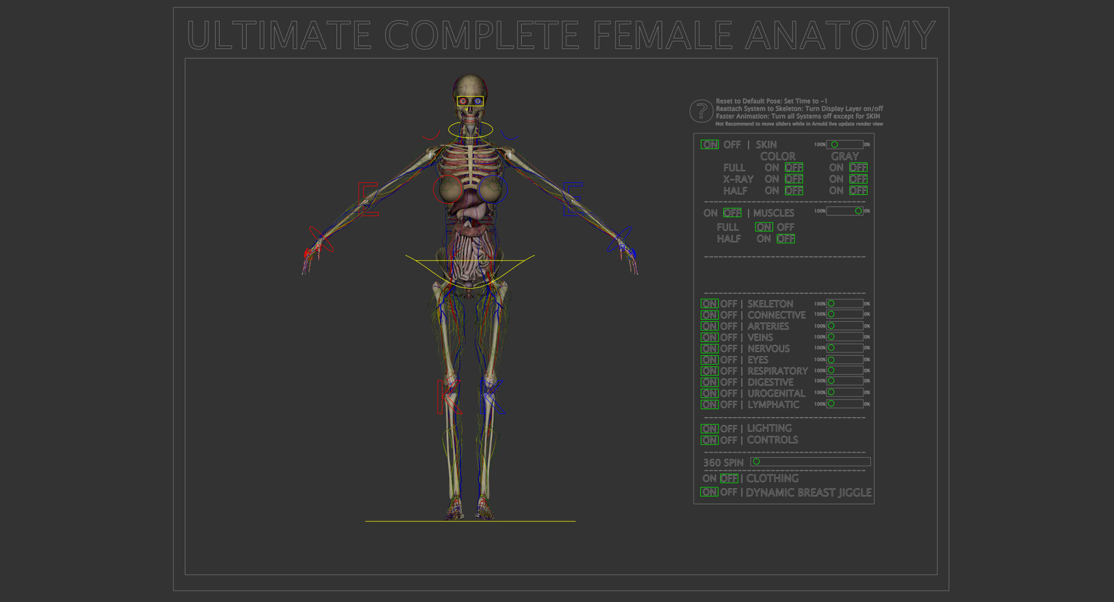Click the CONNECTIVE opacity slider handle

click(831, 314)
